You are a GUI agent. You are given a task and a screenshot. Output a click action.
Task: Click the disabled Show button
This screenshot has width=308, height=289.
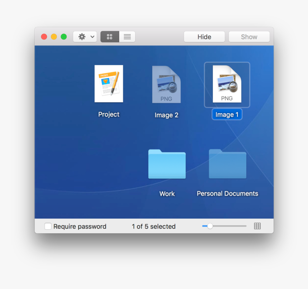(x=249, y=37)
